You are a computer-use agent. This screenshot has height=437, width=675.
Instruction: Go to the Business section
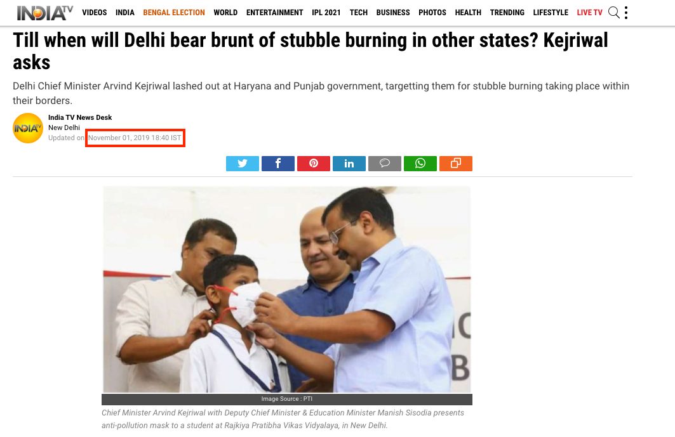pyautogui.click(x=393, y=13)
